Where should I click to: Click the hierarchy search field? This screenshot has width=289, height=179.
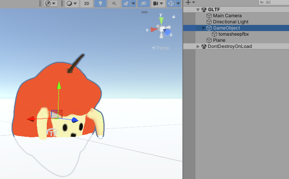point(274,2)
